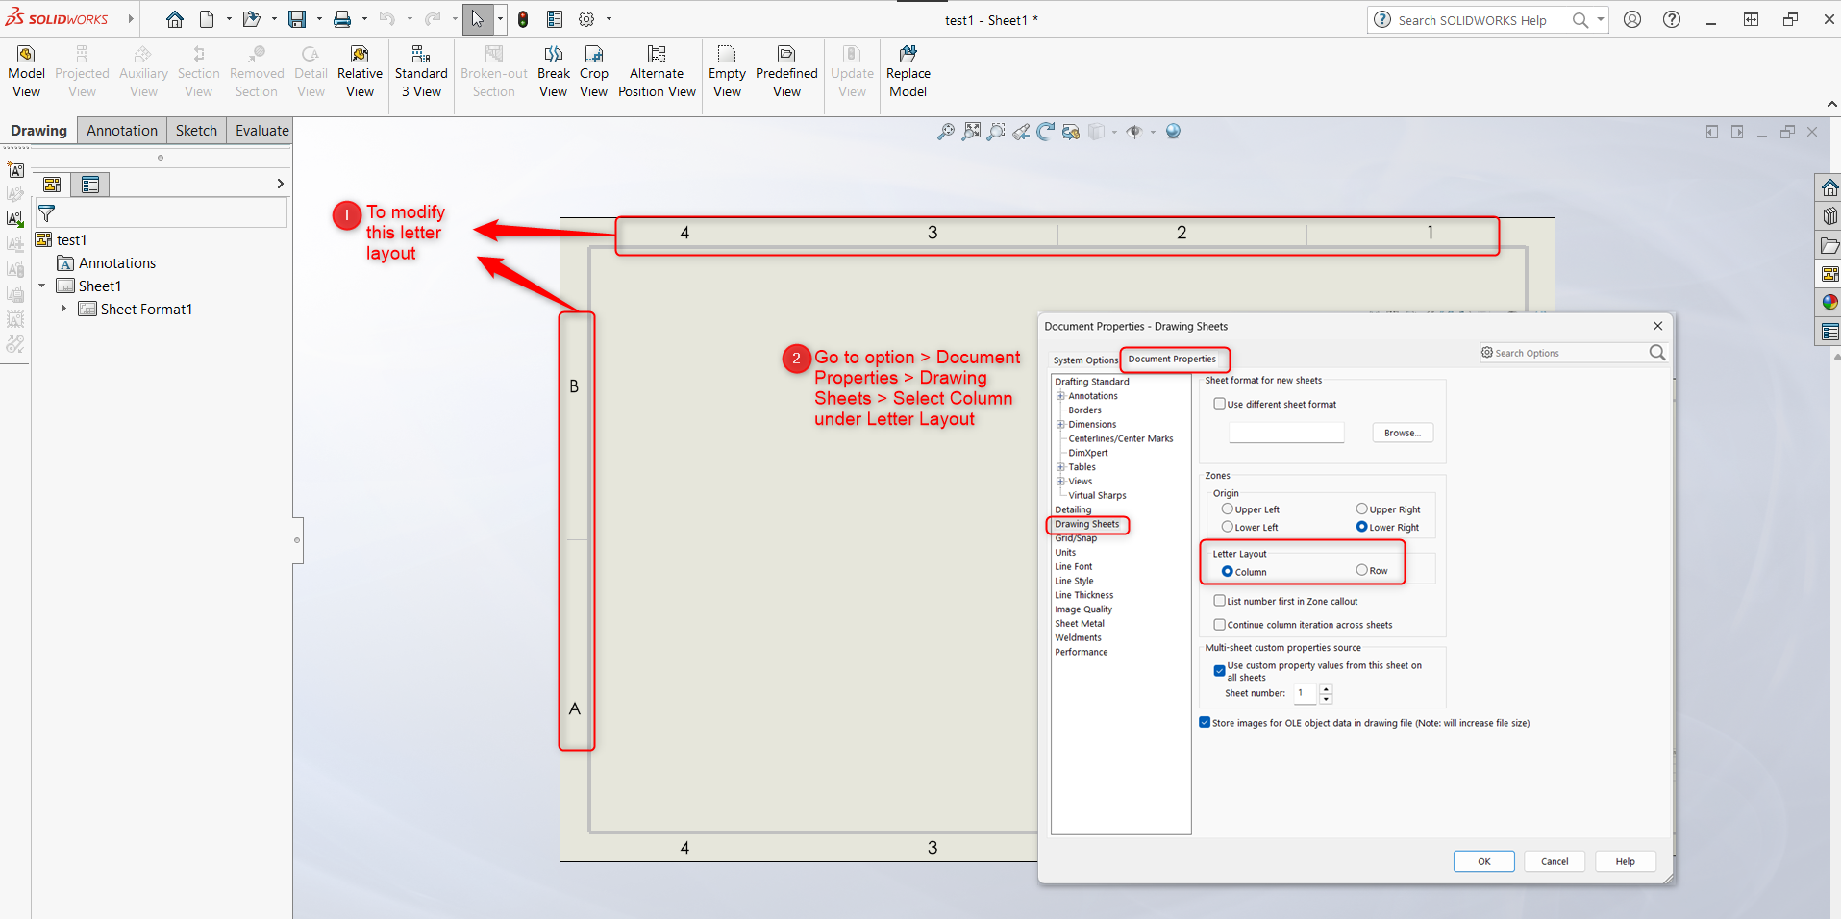Click the Zoom to Fit icon
The image size is (1841, 919).
(971, 132)
